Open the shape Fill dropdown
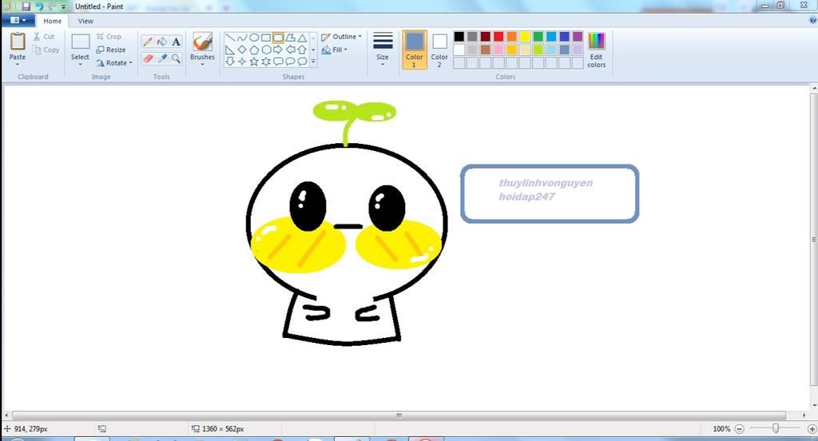818x441 pixels. point(335,50)
